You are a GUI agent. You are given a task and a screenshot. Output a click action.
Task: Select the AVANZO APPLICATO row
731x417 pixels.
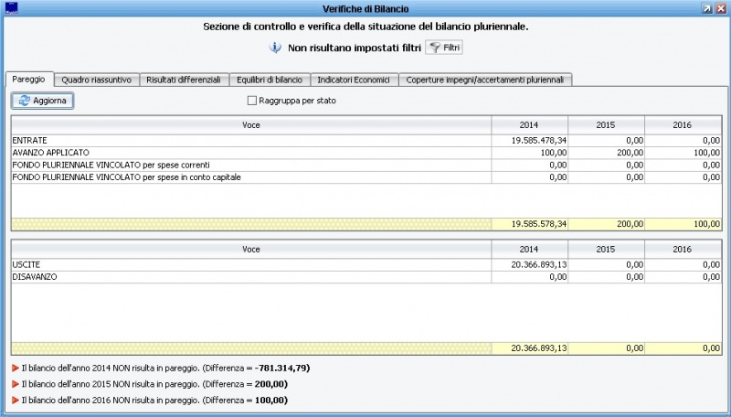[366, 153]
